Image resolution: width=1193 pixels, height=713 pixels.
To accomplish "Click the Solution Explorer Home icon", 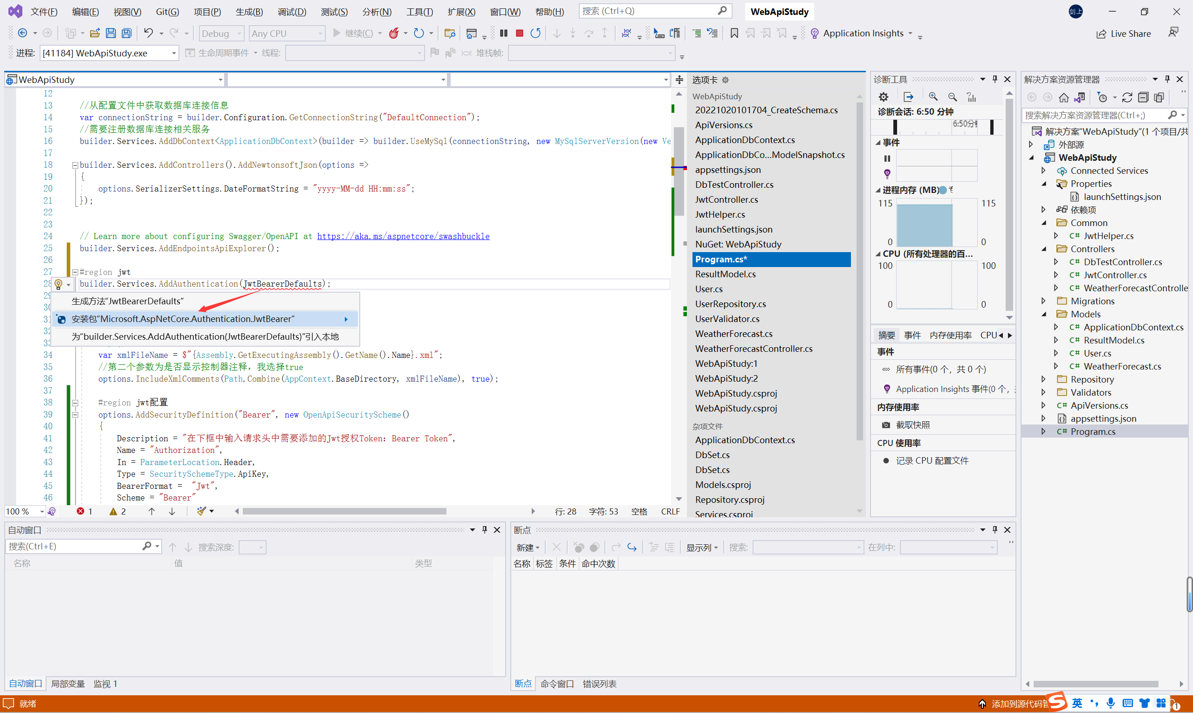I will tap(1064, 97).
